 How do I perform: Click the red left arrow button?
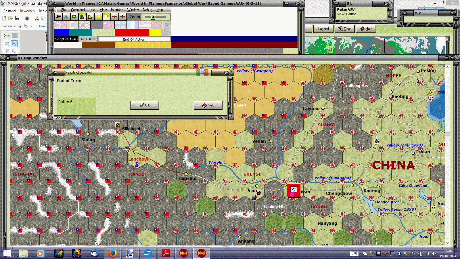(x=114, y=17)
